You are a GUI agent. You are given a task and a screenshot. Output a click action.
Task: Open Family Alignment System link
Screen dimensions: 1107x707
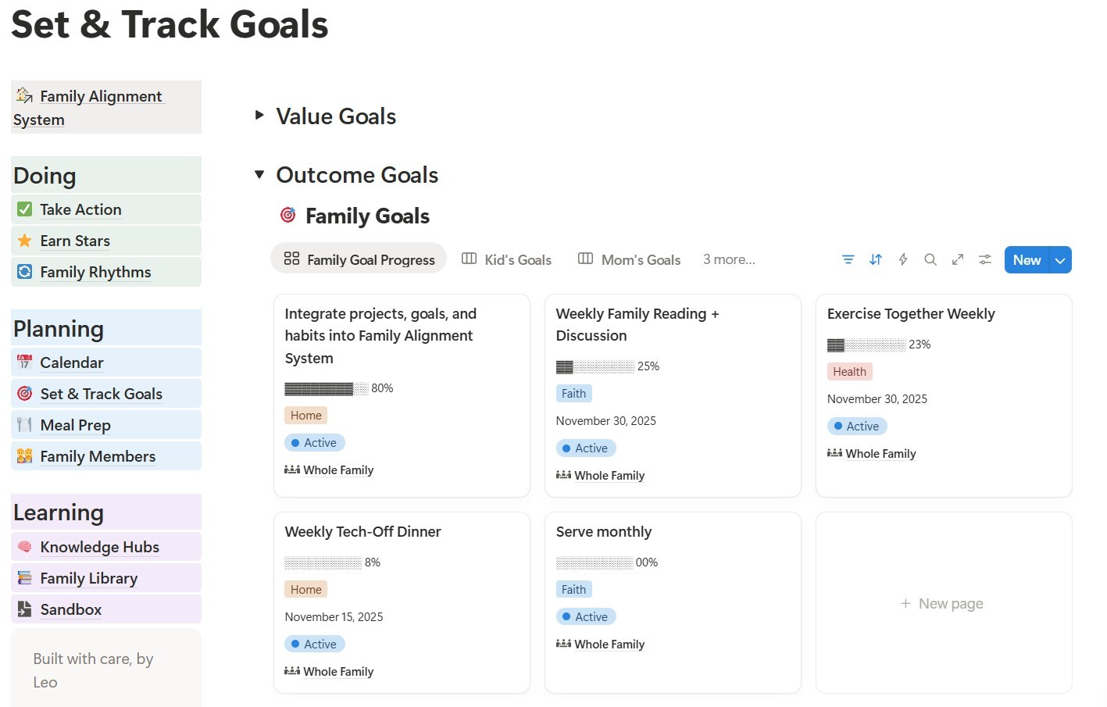coord(100,97)
